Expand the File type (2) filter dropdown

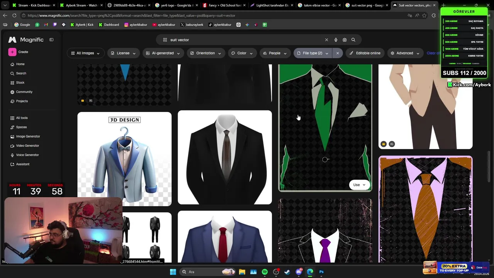coord(313,53)
